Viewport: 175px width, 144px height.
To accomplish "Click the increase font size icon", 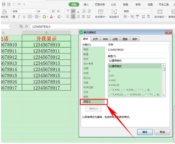I will (53, 11).
